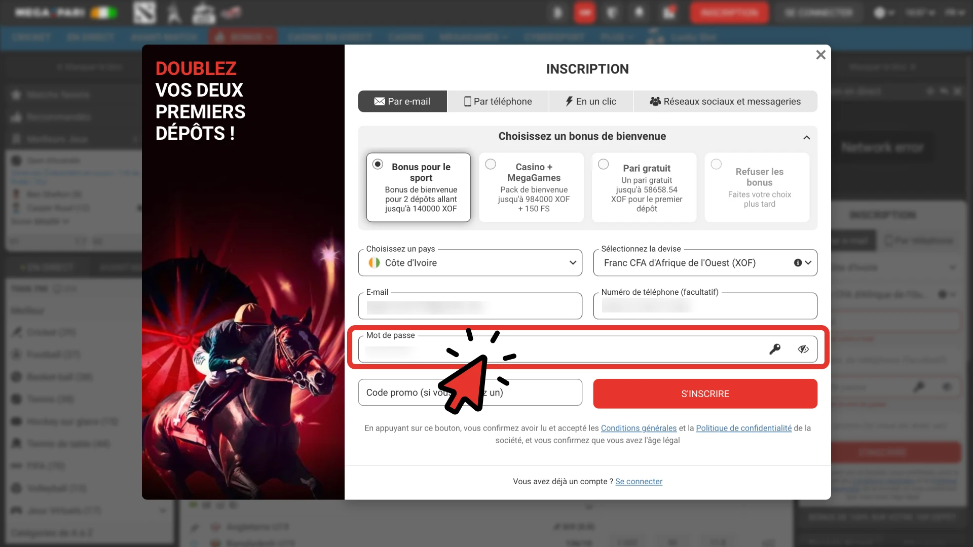973x547 pixels.
Task: Choose the Casino + MegaGames bonus
Action: tap(531, 187)
